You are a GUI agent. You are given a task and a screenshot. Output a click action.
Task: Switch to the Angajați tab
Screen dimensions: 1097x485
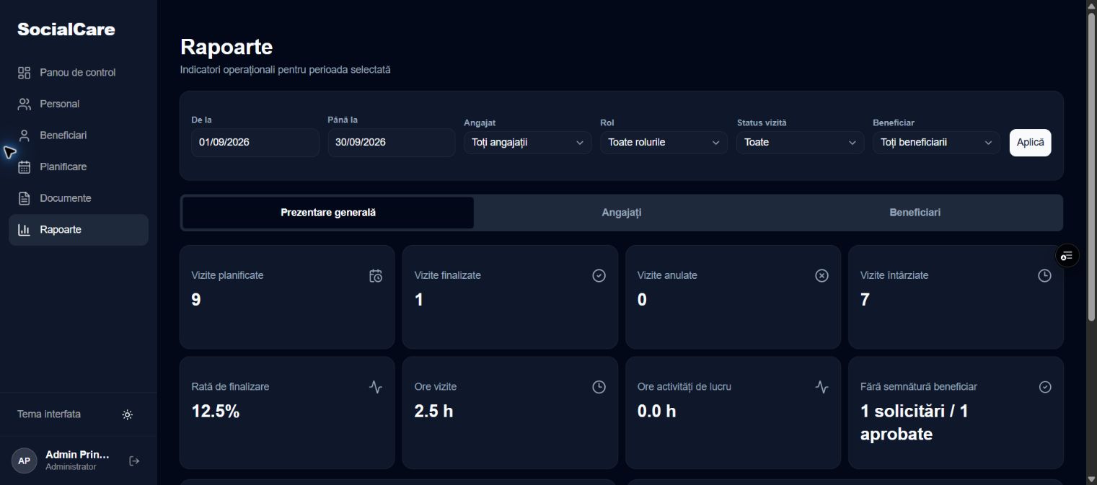click(622, 213)
